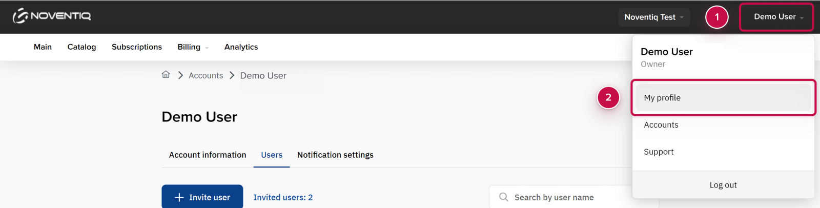Click the plus icon on Invite user
This screenshot has width=820, height=208.
coord(179,197)
